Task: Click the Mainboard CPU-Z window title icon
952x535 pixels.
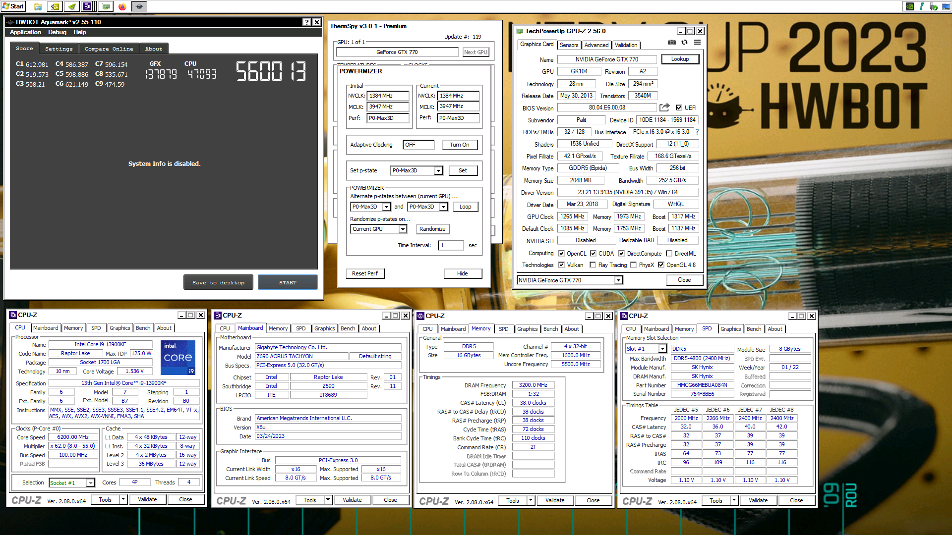Action: [218, 316]
